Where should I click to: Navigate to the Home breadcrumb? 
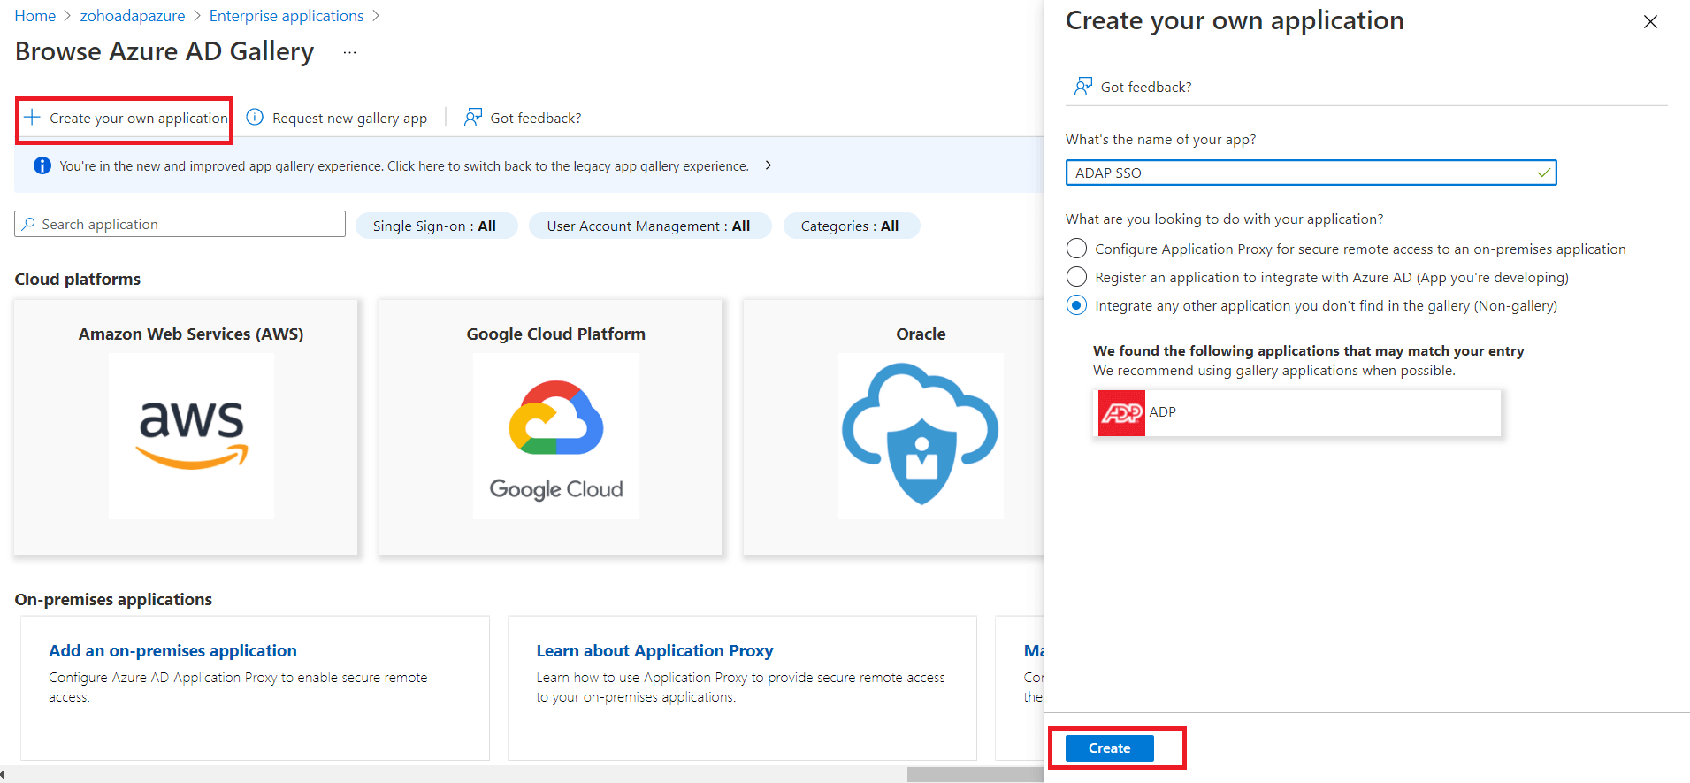[35, 16]
